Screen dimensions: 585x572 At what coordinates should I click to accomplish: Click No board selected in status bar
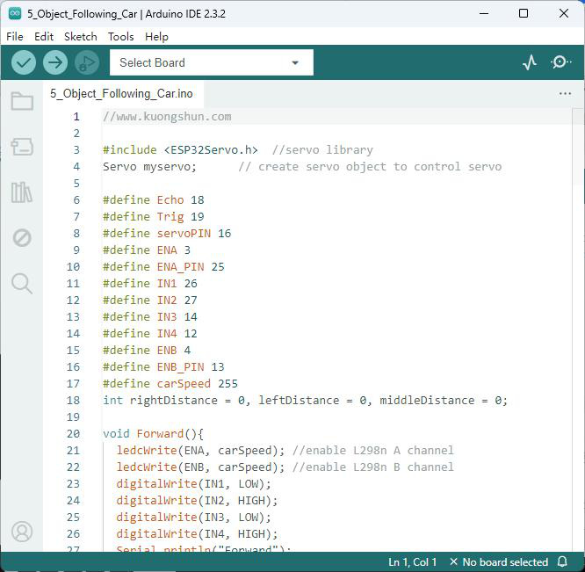(498, 562)
